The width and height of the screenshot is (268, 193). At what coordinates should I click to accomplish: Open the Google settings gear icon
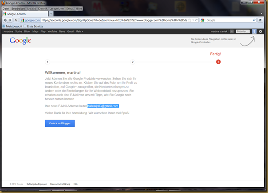[260, 31]
